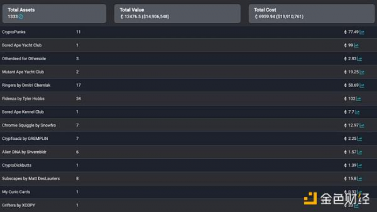Select the CryptoPunks collection name

[13, 32]
